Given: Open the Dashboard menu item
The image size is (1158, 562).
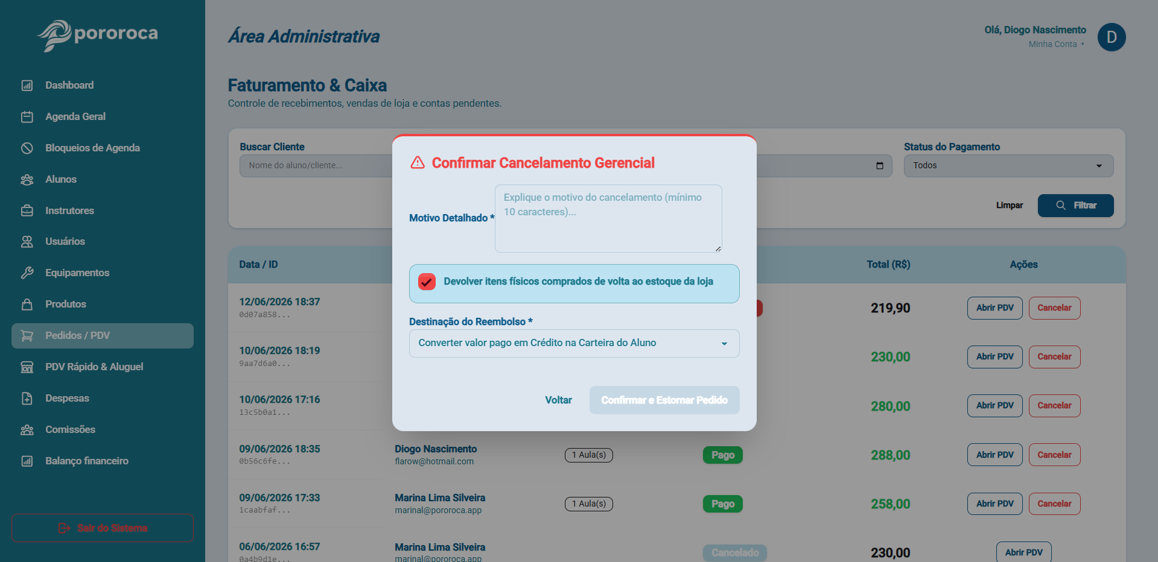Looking at the screenshot, I should pyautogui.click(x=103, y=86).
